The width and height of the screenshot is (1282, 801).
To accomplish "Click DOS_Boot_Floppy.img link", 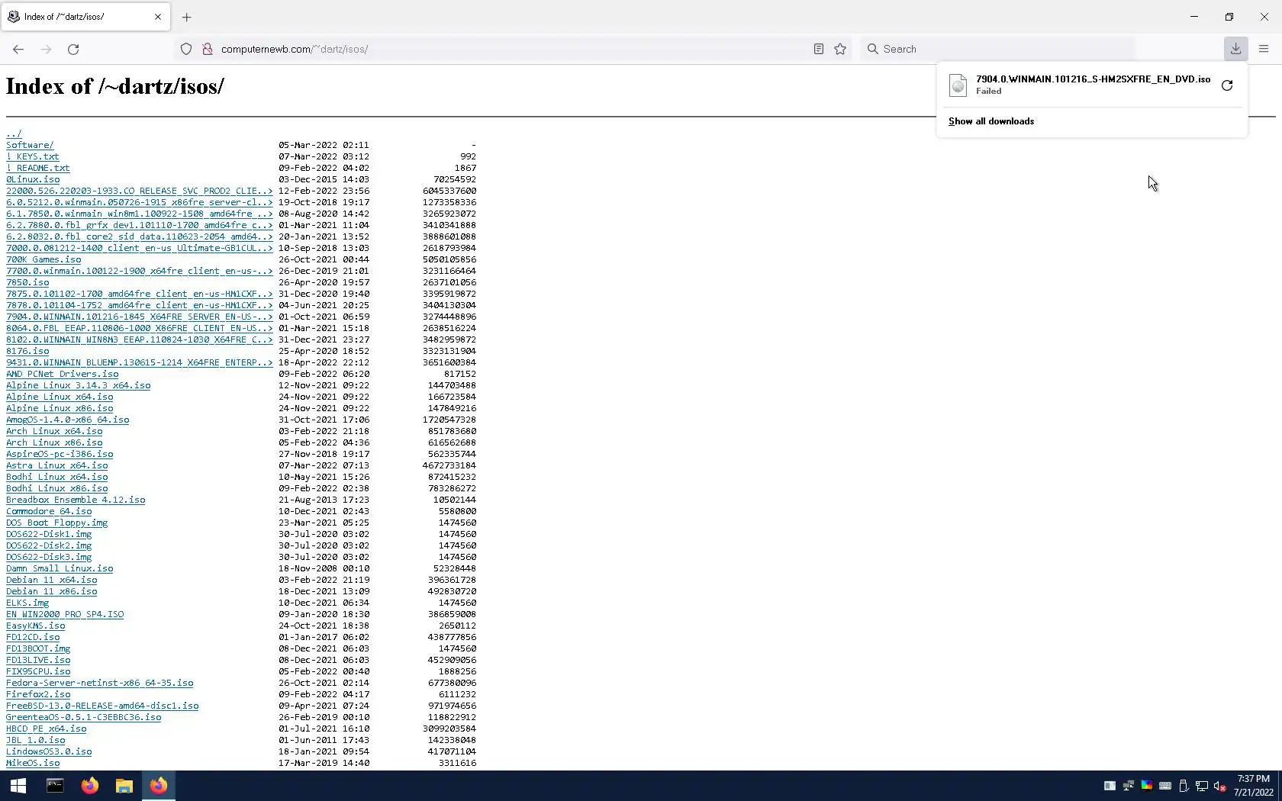I will pos(57,523).
